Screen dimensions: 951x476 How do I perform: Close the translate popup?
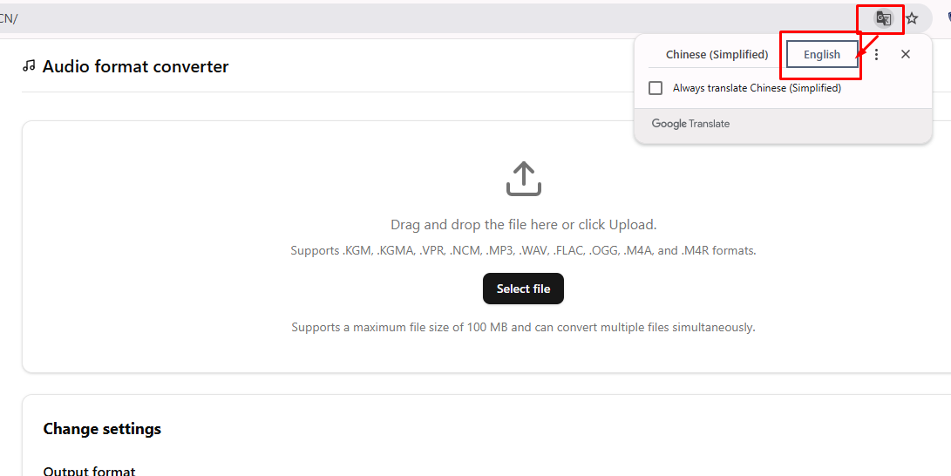[x=906, y=55]
